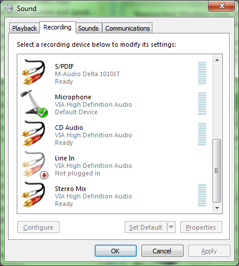The image size is (239, 266).
Task: Select the CD Audio cable icon
Action: tap(33, 133)
